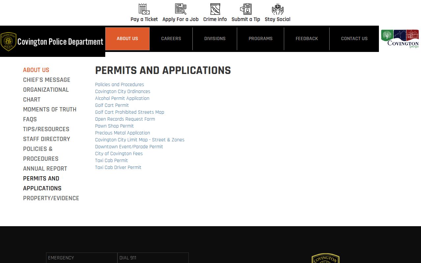Open the Annual Report sidebar link
This screenshot has height=263, width=421.
tap(45, 169)
